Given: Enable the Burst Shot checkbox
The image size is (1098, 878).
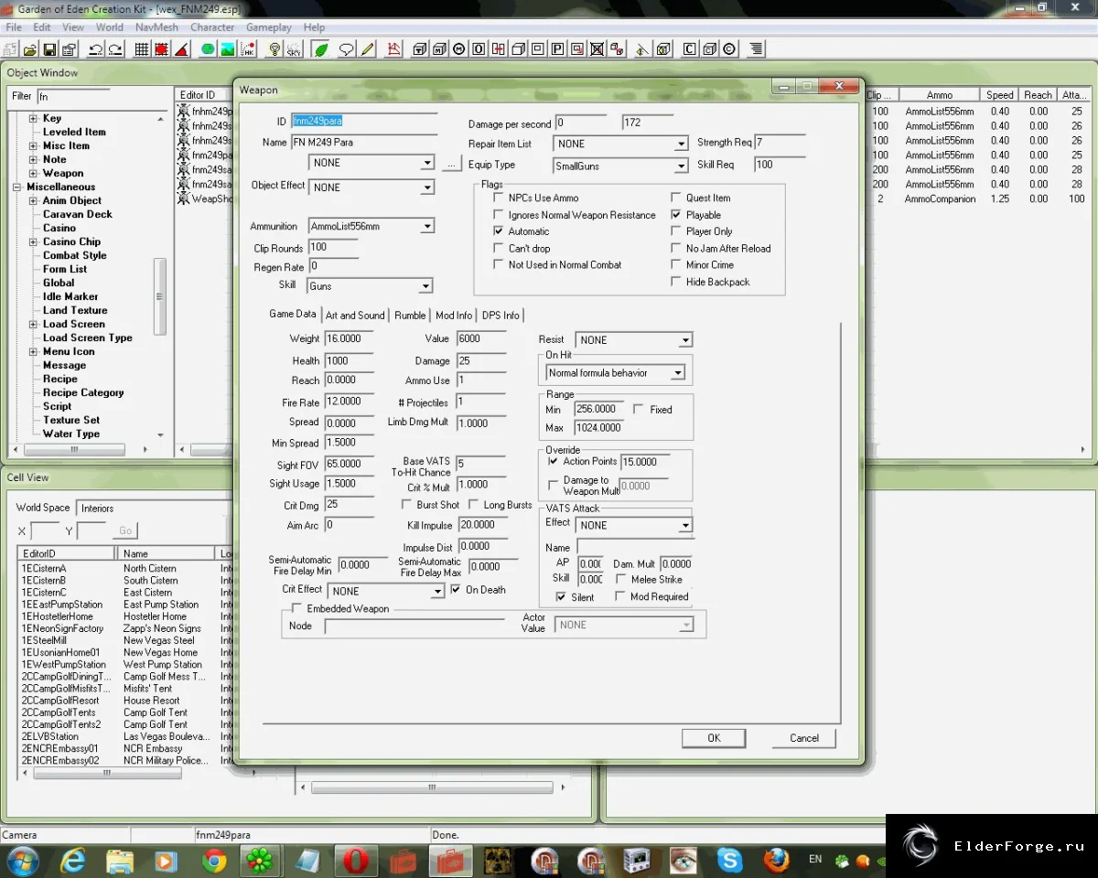Looking at the screenshot, I should pyautogui.click(x=407, y=505).
